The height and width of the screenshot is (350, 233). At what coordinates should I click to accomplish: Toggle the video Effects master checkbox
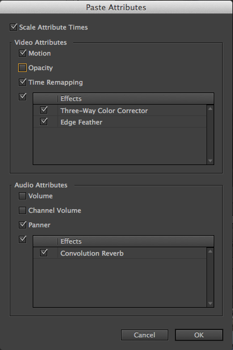click(x=22, y=97)
